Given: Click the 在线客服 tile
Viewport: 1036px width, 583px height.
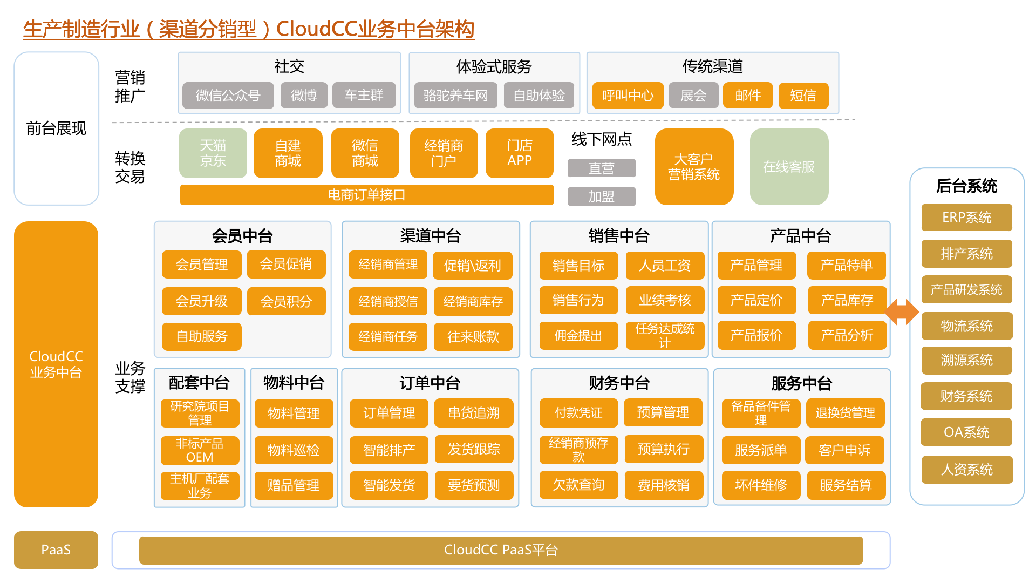Looking at the screenshot, I should click(788, 167).
